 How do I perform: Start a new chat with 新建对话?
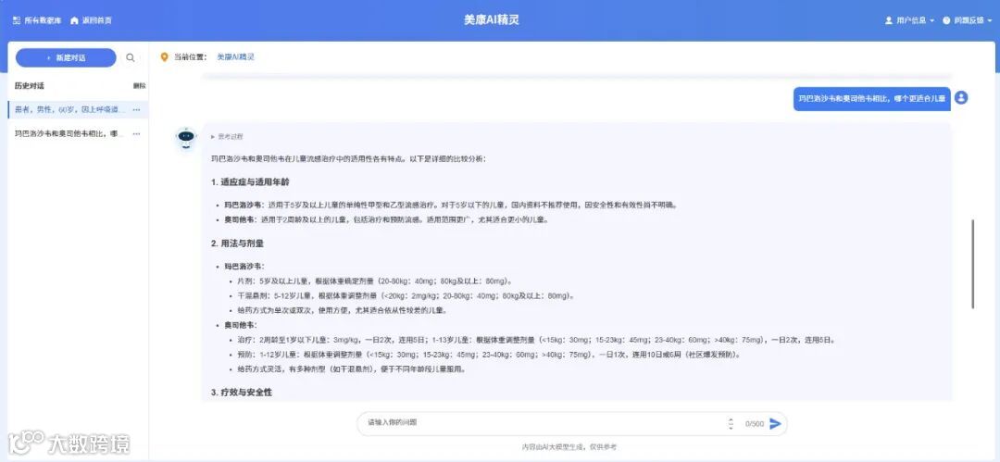tap(66, 57)
